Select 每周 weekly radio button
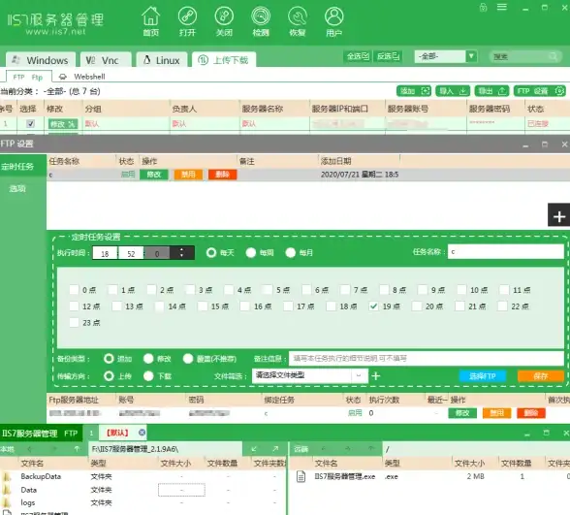 point(251,252)
